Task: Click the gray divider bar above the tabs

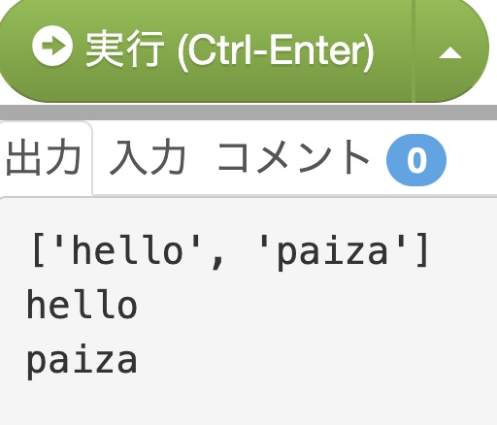Action: 248,112
